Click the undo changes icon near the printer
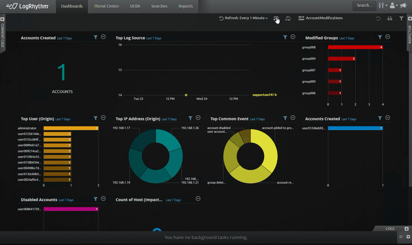 (x=378, y=18)
